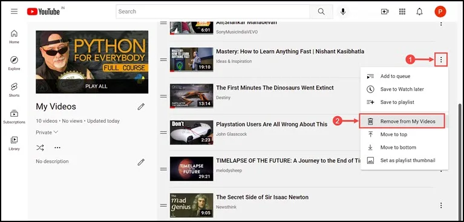Open Explore in sidebar

click(x=14, y=64)
